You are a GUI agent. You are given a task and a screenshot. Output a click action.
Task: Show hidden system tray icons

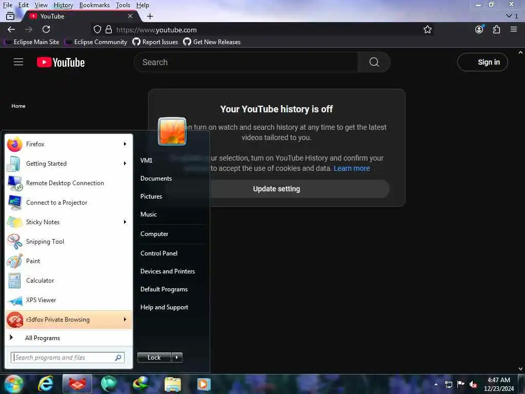pos(436,384)
